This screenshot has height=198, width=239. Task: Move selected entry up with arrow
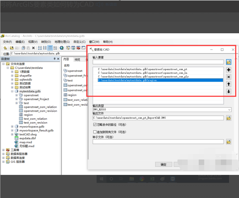(x=229, y=84)
